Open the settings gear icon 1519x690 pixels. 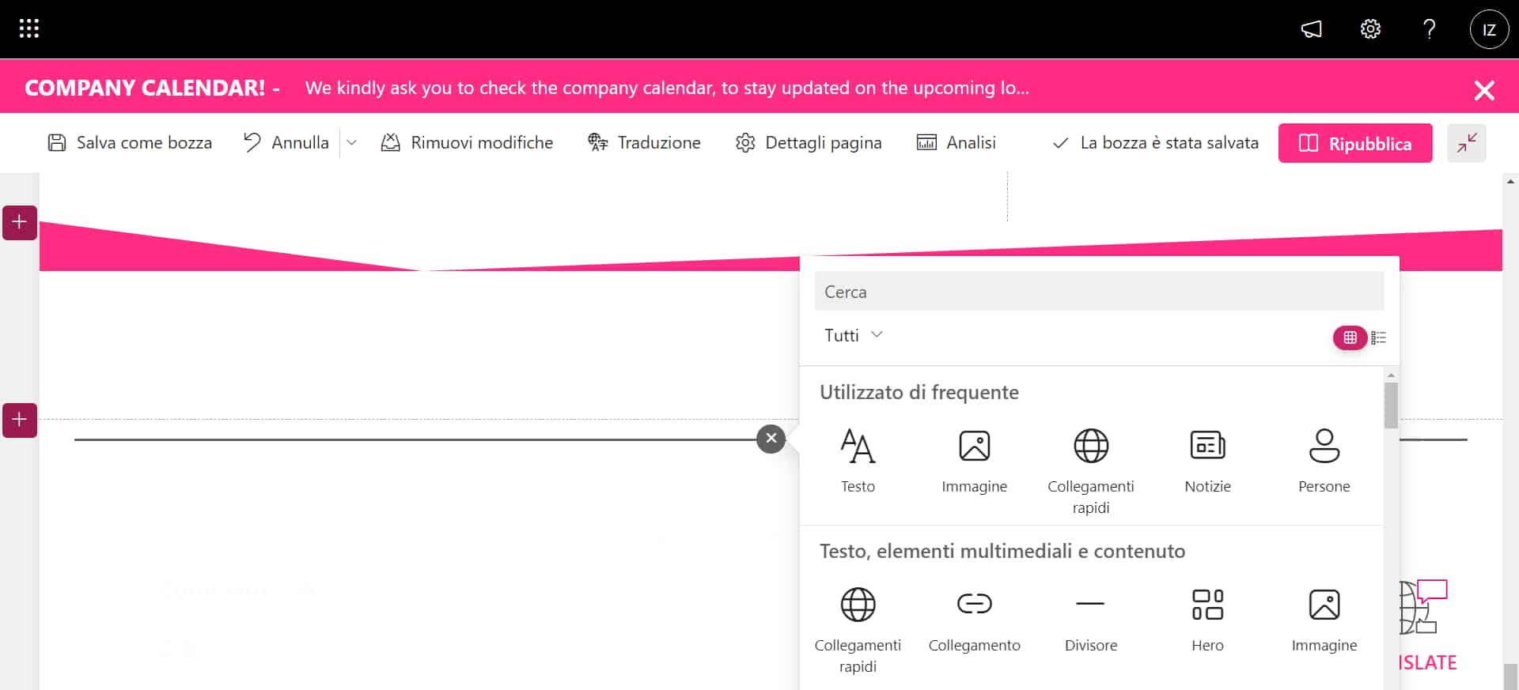click(1370, 29)
